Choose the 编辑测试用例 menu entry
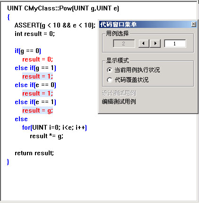Screen dimensions: 199x203 (119, 102)
